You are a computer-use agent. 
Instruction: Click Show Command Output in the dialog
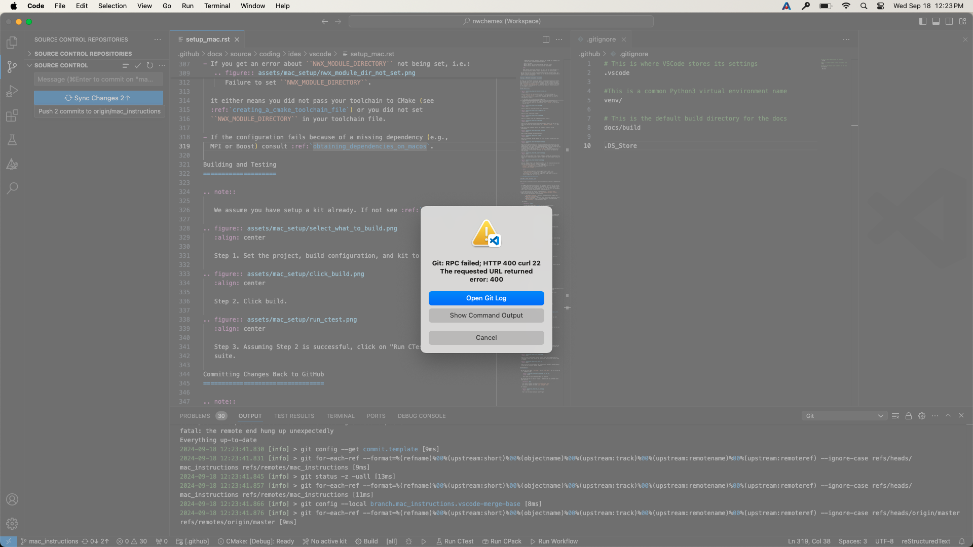486,316
